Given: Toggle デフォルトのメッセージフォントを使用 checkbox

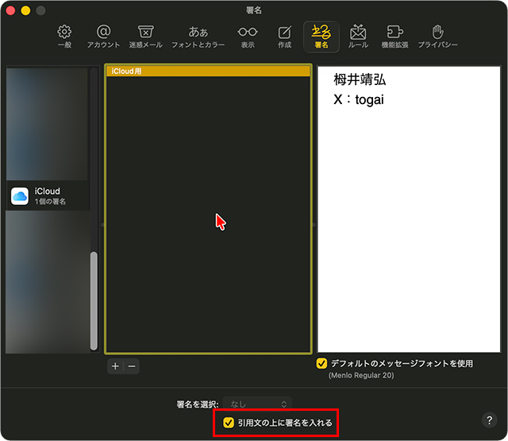Looking at the screenshot, I should (321, 363).
